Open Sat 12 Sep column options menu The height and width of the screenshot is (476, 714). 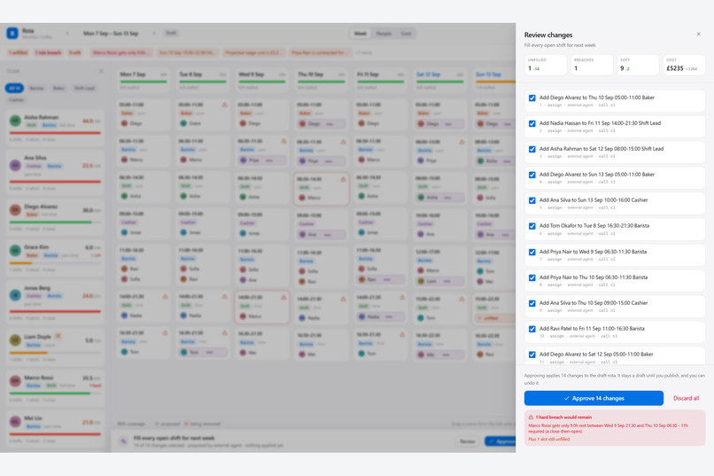tap(460, 74)
